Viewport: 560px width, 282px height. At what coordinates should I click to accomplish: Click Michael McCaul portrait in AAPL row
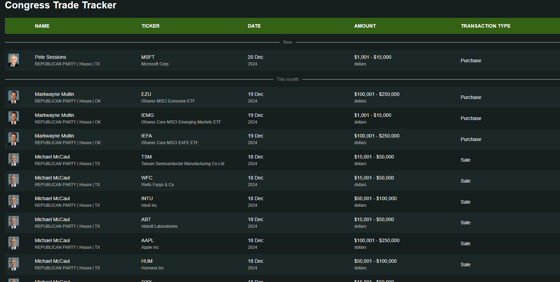click(14, 244)
